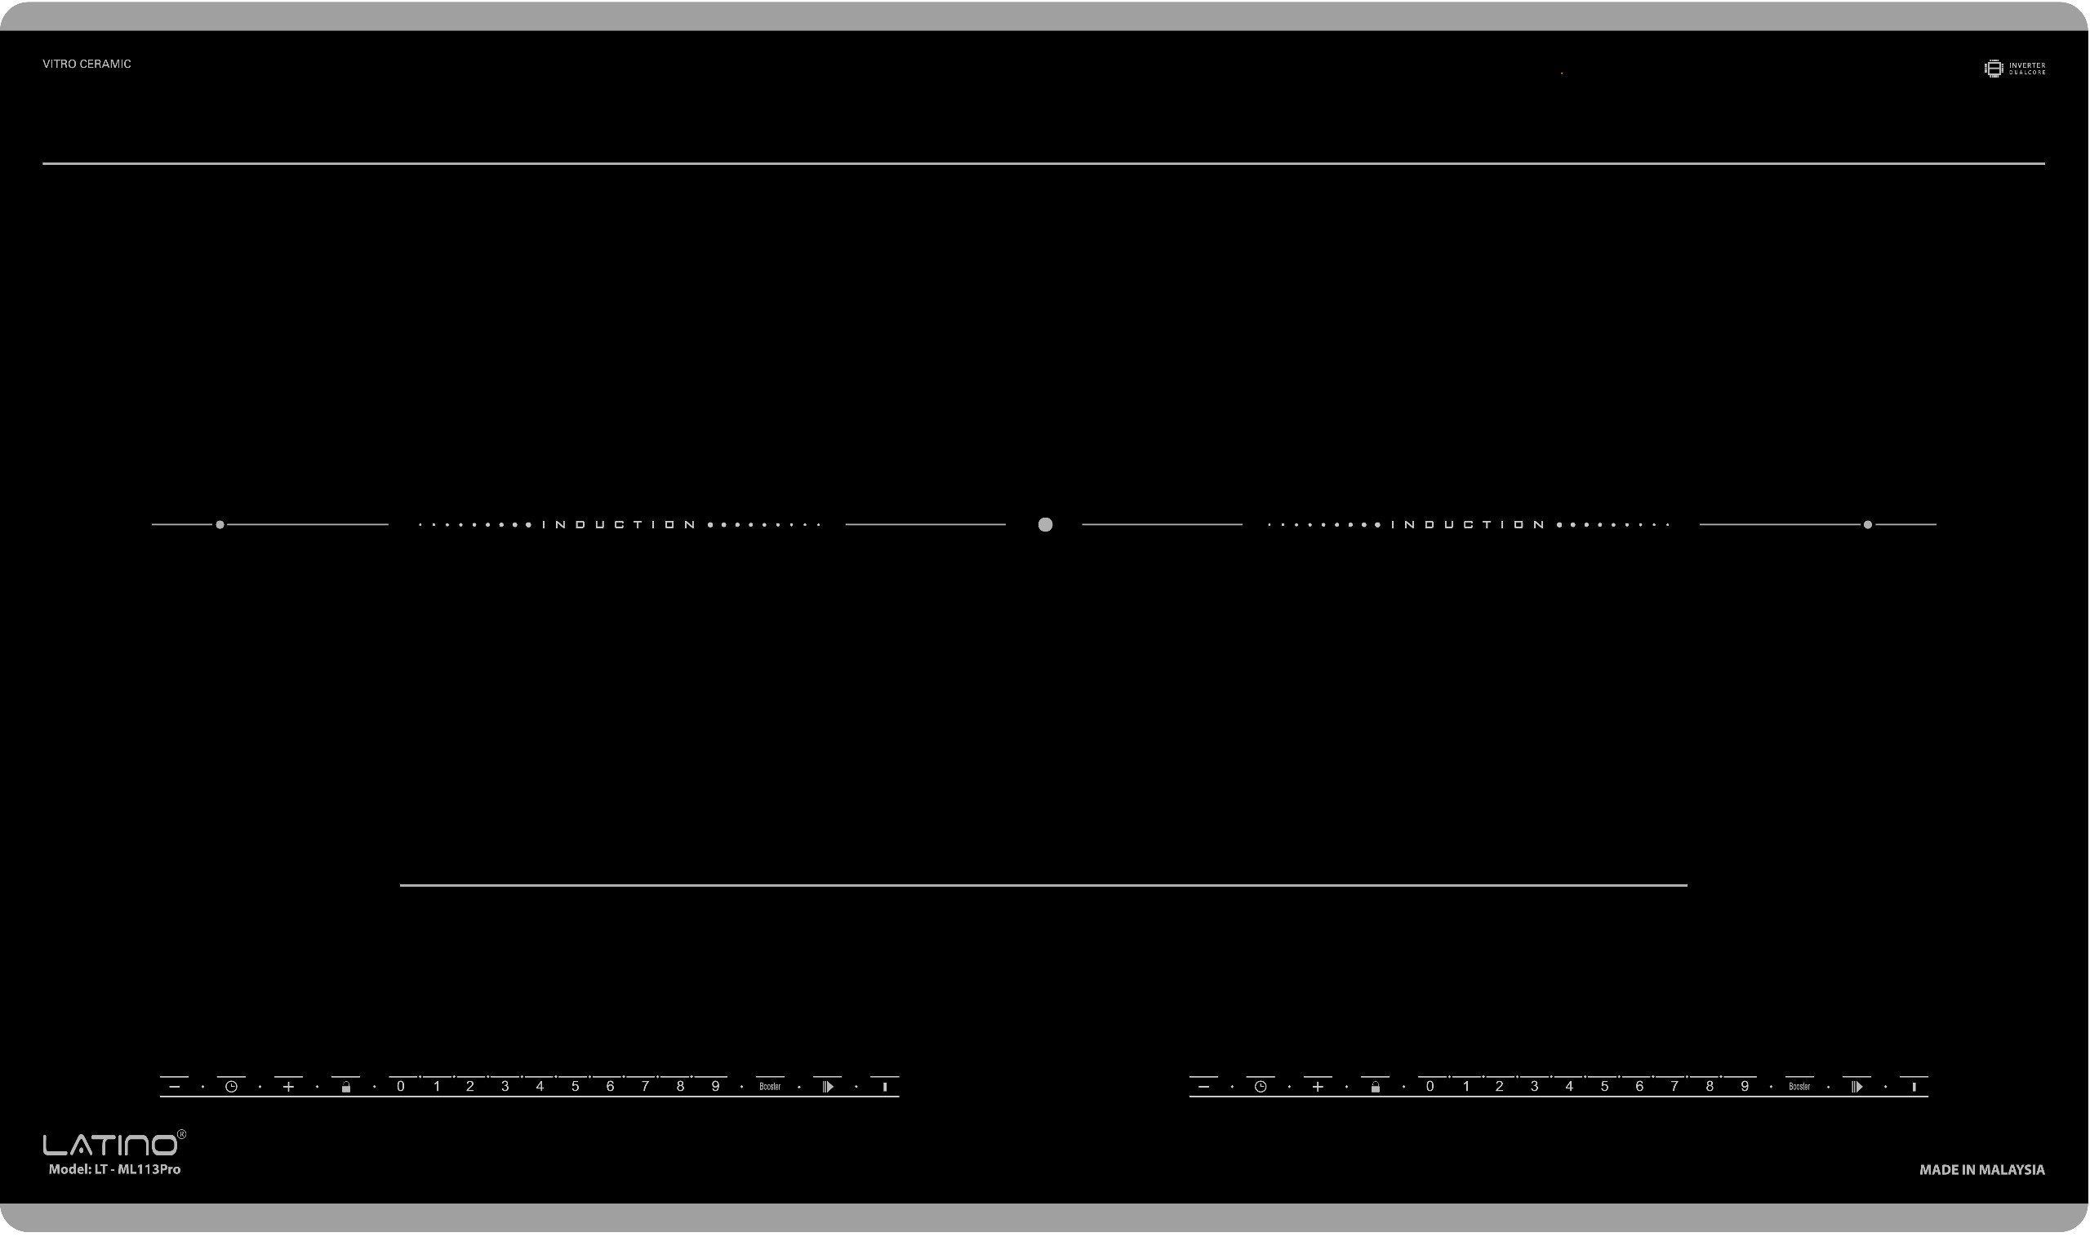Screen dimensions: 2090x1237
Task: Set left zone power level to 8
Action: coord(681,1087)
